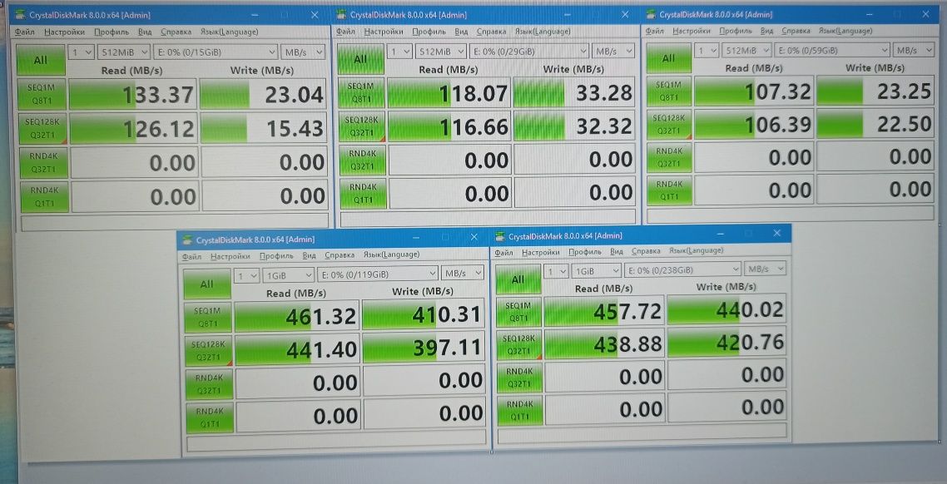Open the Файл menu in the 238GiB window
The height and width of the screenshot is (484, 947).
click(x=505, y=252)
